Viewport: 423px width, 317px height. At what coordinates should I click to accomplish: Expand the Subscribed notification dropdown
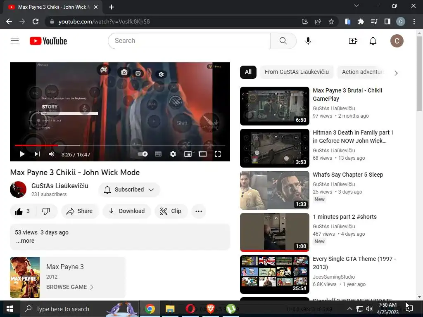point(129,189)
